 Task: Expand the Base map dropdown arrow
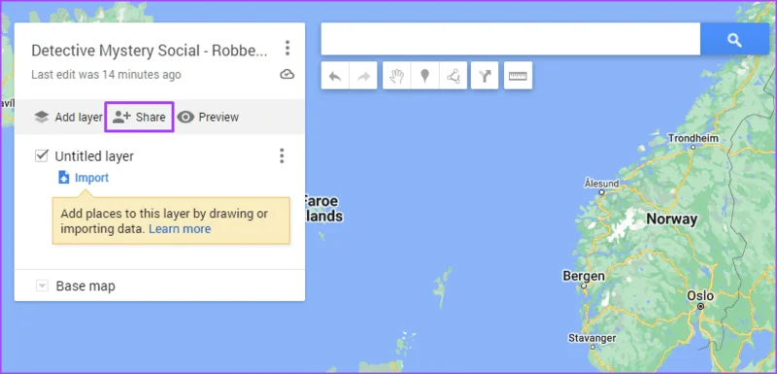[x=42, y=286]
